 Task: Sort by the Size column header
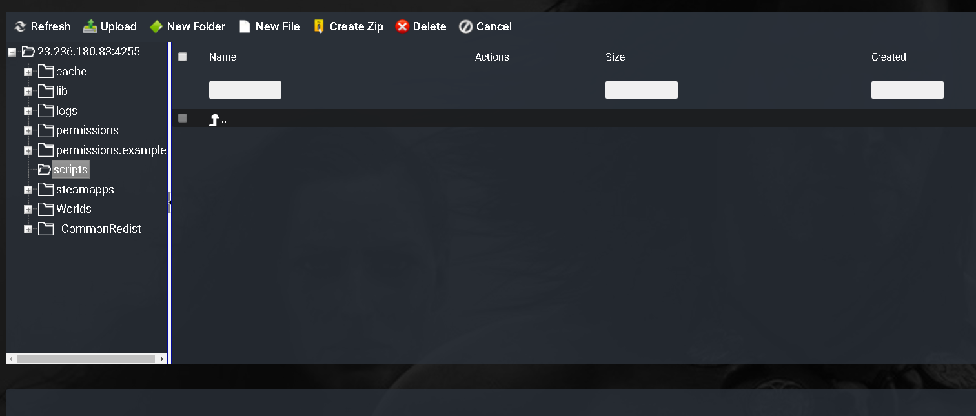click(x=615, y=57)
